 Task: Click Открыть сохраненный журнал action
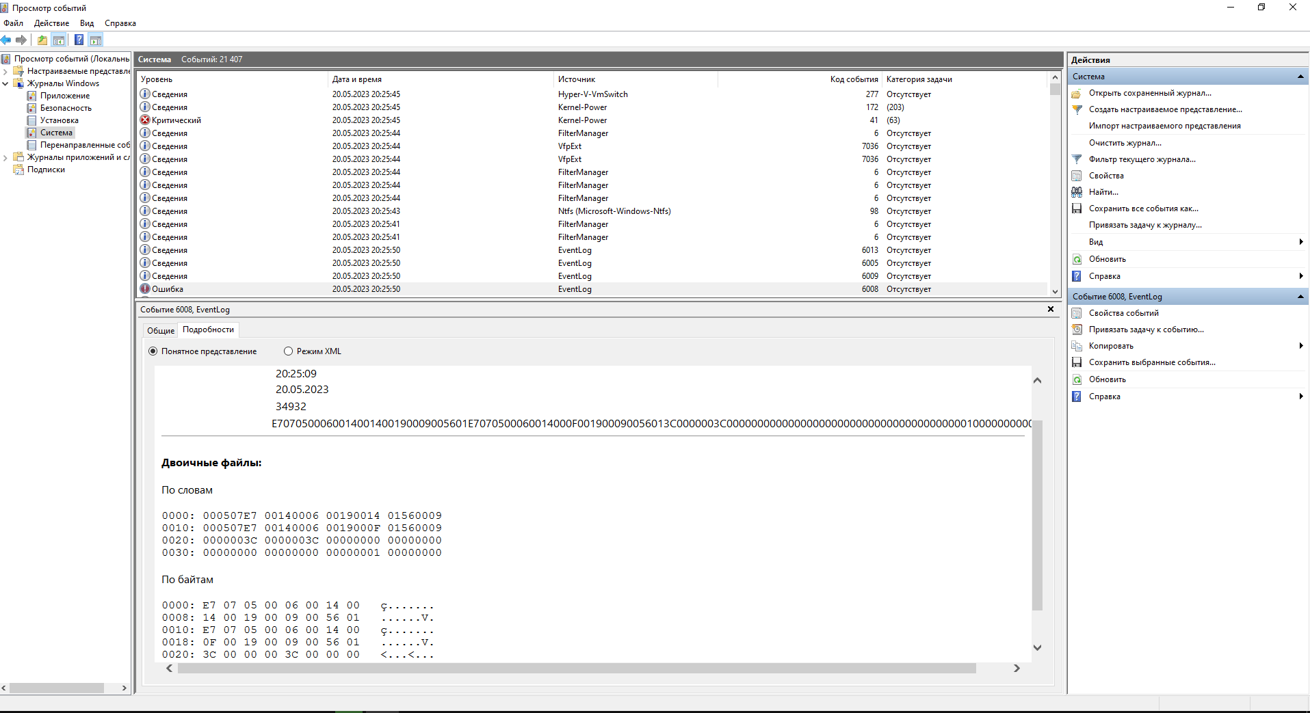click(1150, 93)
